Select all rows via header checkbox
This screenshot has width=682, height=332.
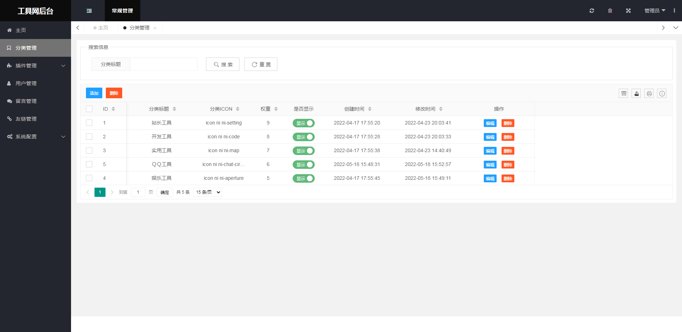point(89,109)
